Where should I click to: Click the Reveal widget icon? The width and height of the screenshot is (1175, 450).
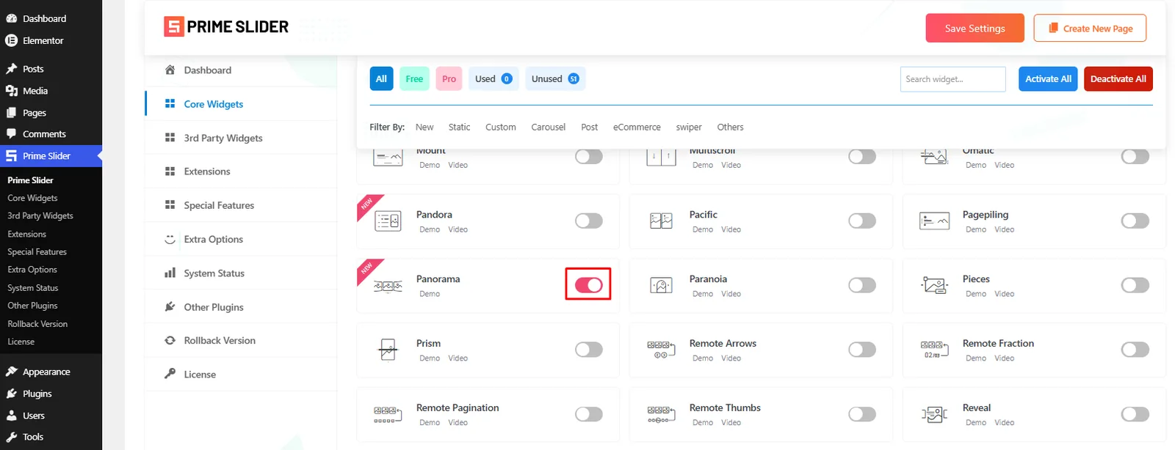(x=934, y=414)
